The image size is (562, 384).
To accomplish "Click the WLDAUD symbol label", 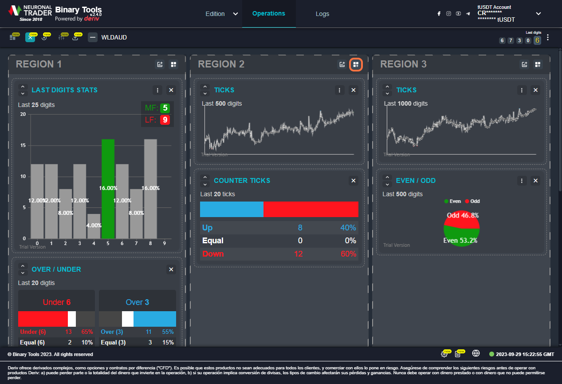I will [114, 37].
